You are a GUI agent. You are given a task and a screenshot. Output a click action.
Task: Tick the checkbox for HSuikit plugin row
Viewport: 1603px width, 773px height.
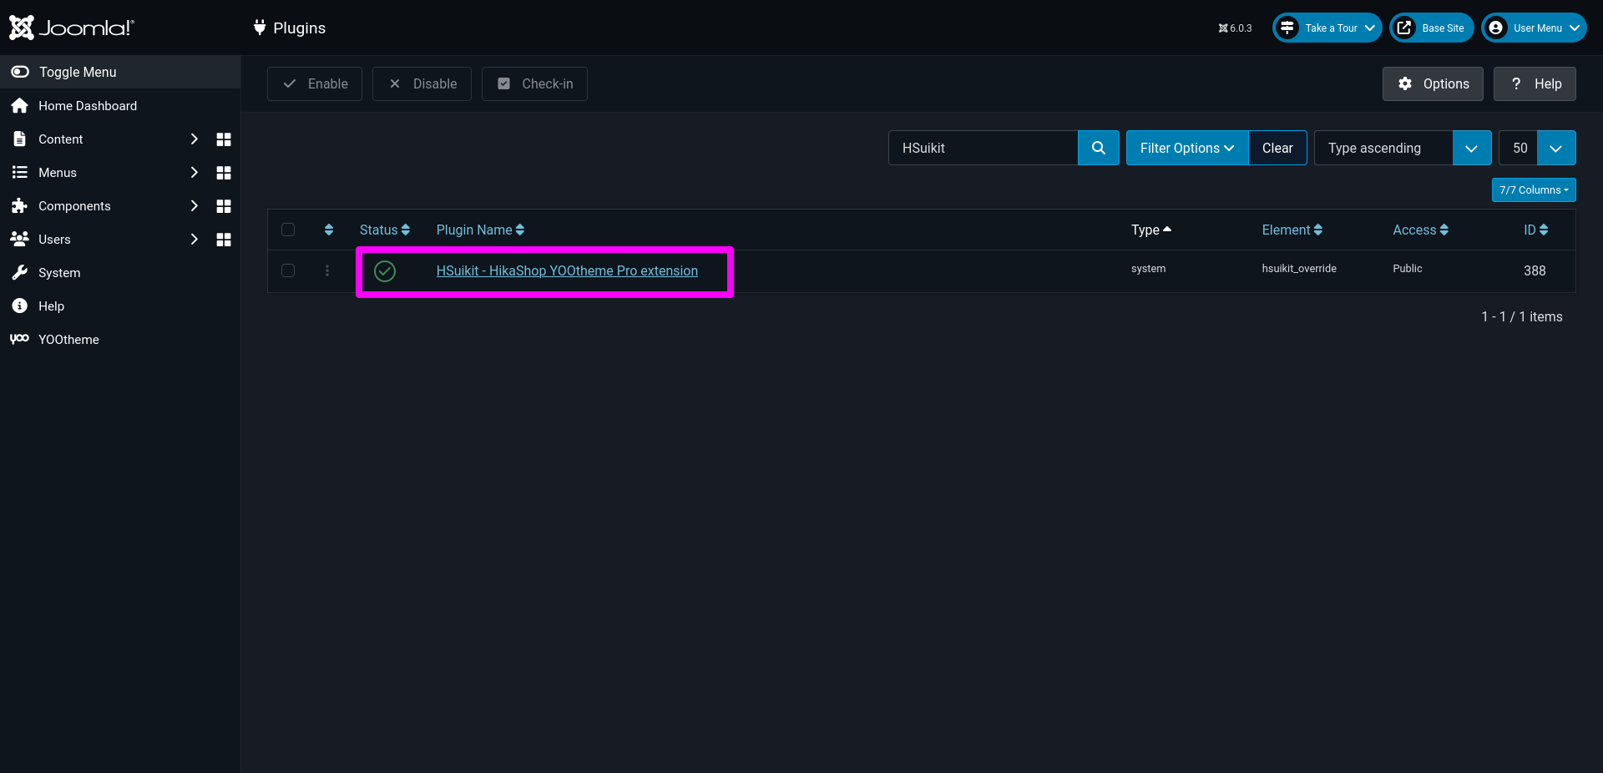click(288, 270)
